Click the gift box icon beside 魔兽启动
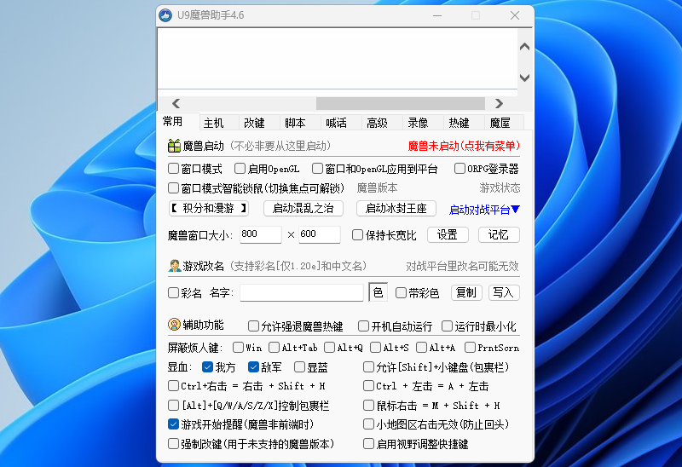This screenshot has width=682, height=467. 174,146
